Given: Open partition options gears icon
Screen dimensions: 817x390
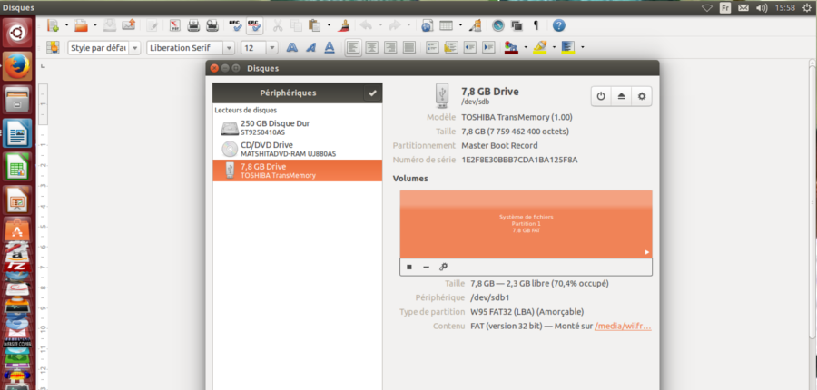Looking at the screenshot, I should [443, 267].
